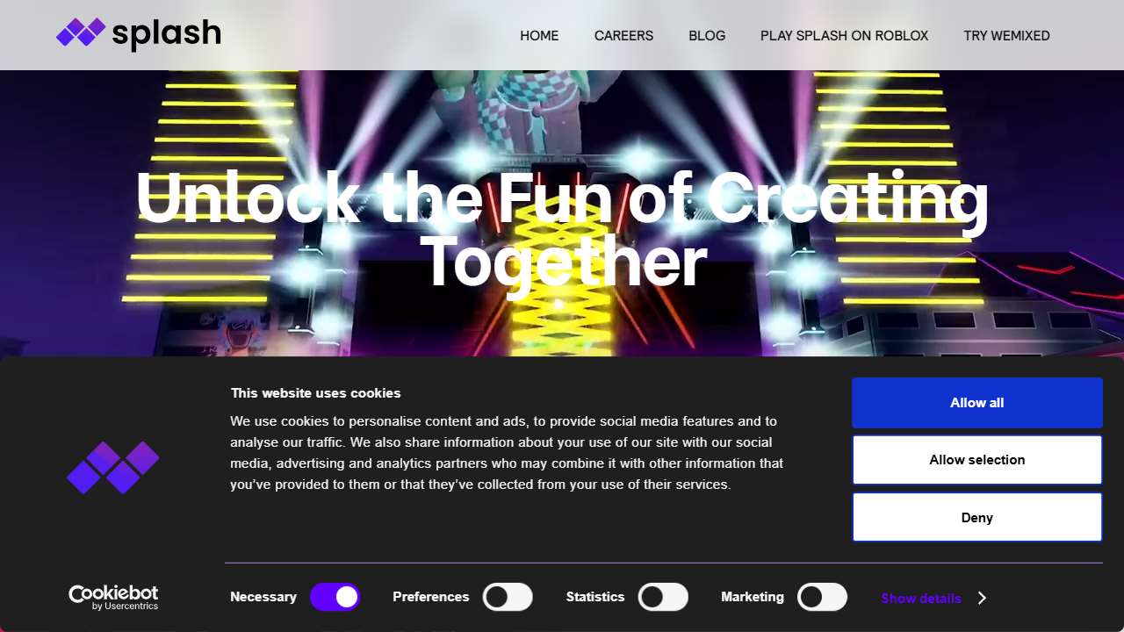Select PLAY SPLASH ON ROBLOX link
The width and height of the screenshot is (1124, 632).
(x=844, y=36)
